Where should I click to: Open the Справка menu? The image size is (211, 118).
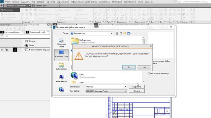point(149,2)
